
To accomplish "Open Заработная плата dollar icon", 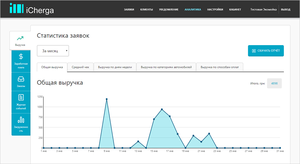I will pos(21,56).
